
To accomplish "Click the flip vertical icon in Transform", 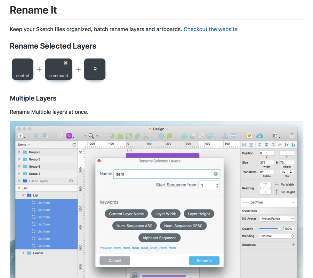I will click(x=291, y=172).
